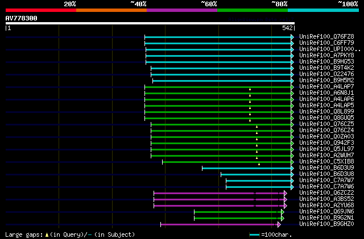Select the UniRef100_Q5JL97 subject name

pyautogui.click(x=326, y=149)
